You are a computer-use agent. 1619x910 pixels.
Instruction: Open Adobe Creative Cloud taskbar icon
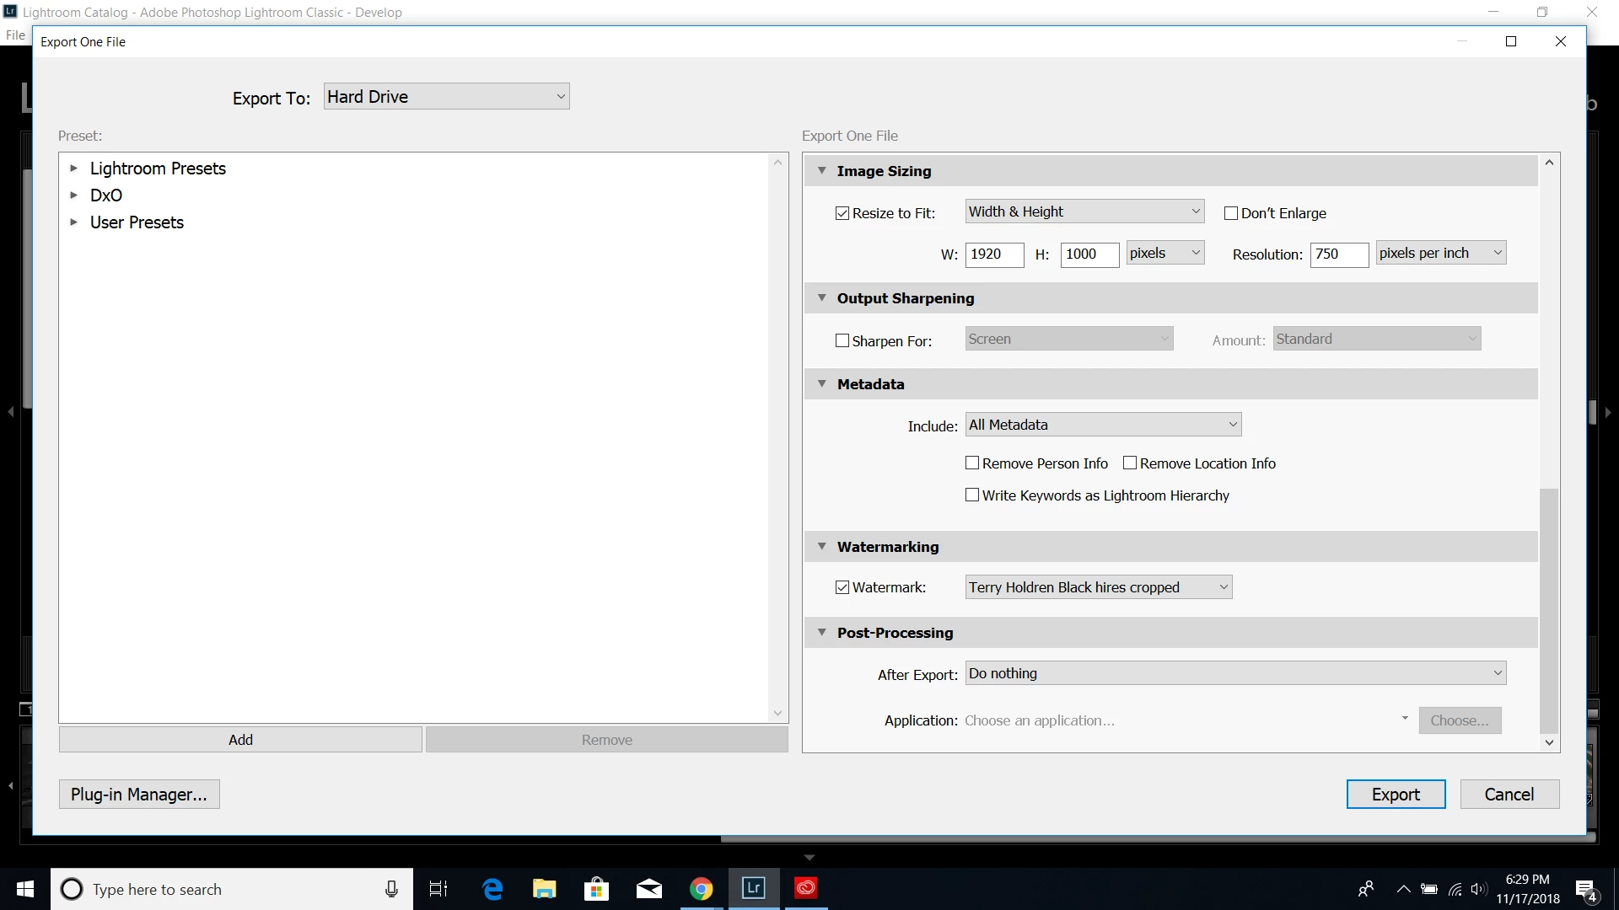[x=806, y=888]
